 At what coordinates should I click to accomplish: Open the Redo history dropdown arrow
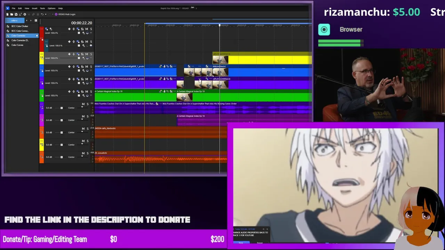click(x=52, y=14)
